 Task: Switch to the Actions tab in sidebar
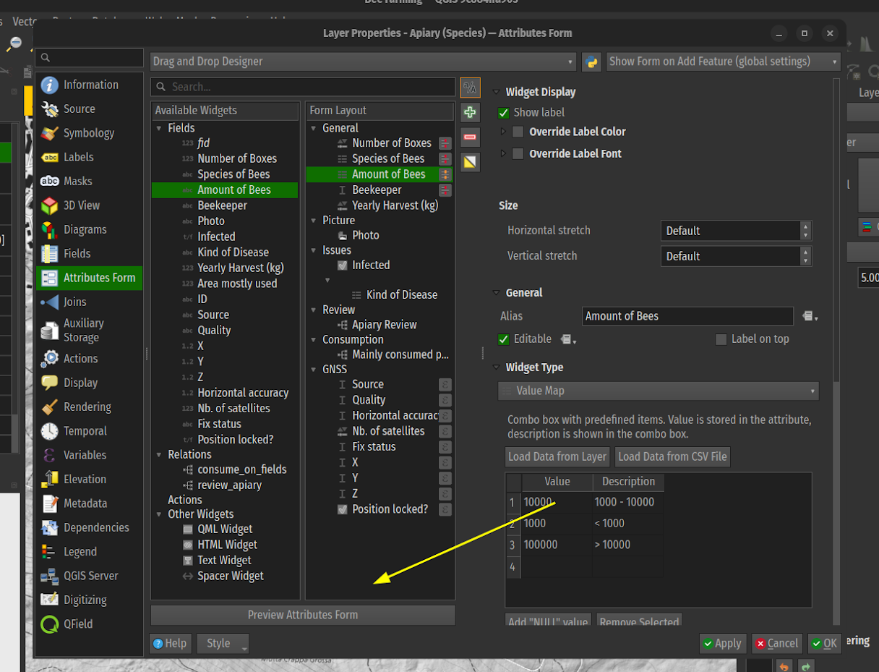pos(80,359)
